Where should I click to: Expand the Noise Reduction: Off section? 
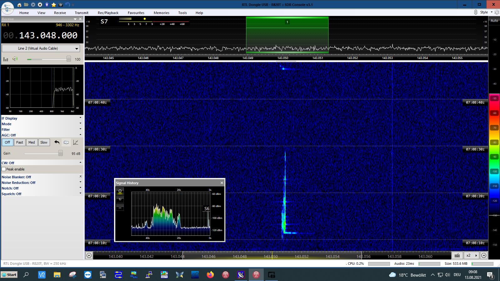click(42, 183)
